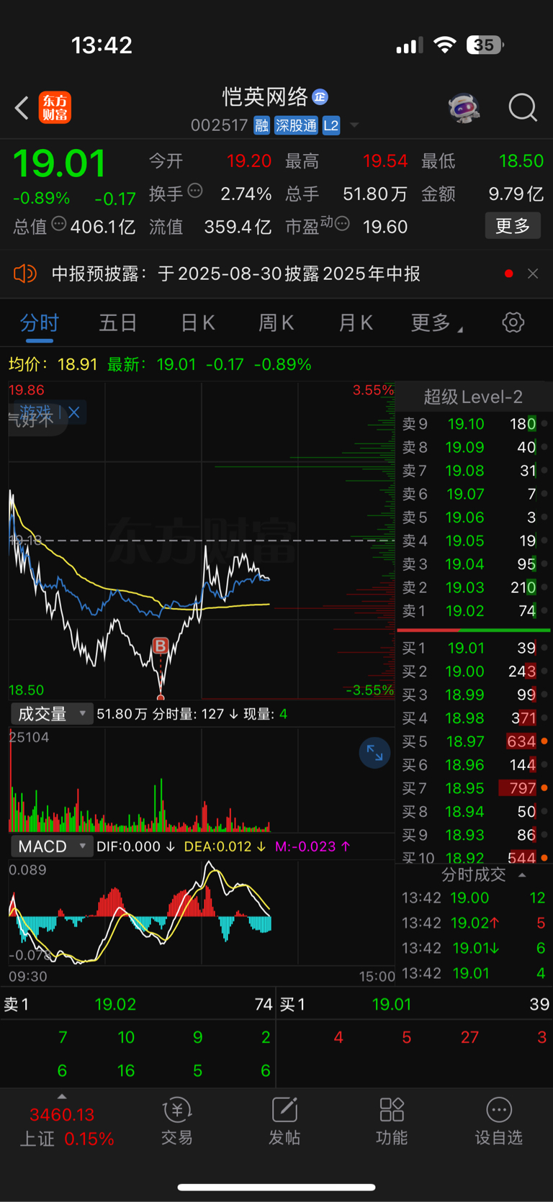Viewport: 553px width, 1202px height.
Task: Open the 发帖 post icon
Action: click(284, 1121)
